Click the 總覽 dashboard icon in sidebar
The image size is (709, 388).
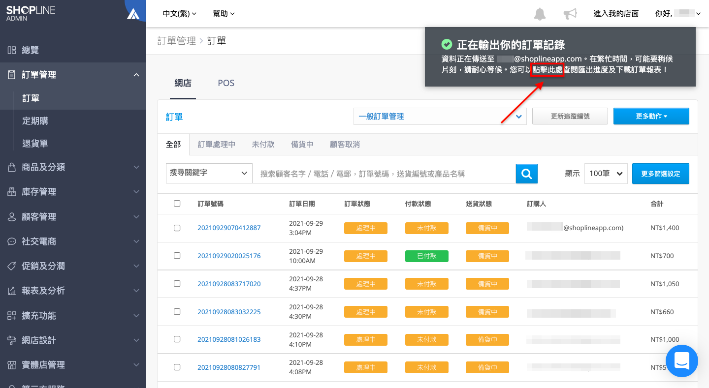pyautogui.click(x=12, y=50)
